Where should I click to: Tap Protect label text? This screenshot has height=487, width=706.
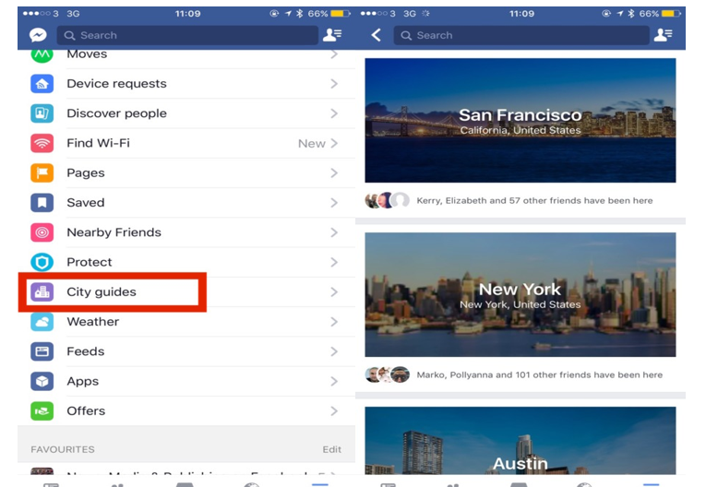(x=90, y=262)
